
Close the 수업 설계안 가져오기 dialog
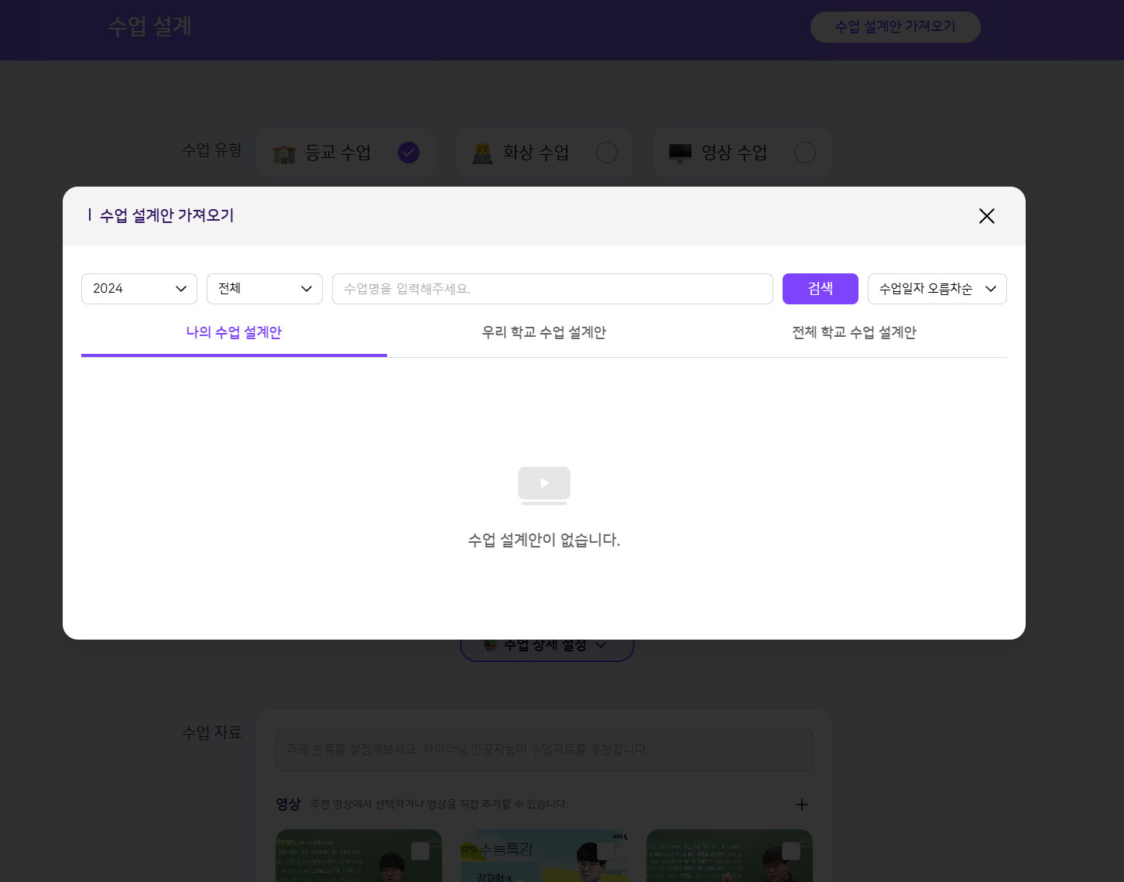pyautogui.click(x=986, y=216)
